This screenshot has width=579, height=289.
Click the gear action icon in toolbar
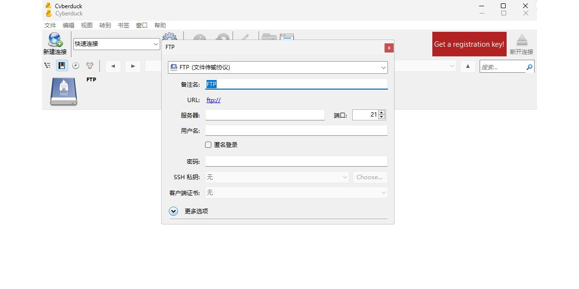coord(169,37)
